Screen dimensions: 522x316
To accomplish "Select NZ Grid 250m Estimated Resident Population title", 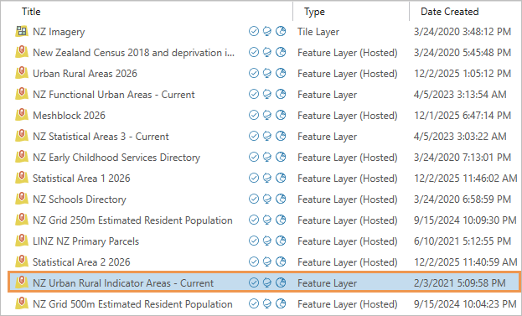I will 132,220.
